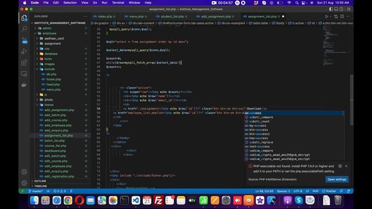Screen dimensions: 372x209
Task: Click the Explorer more actions ellipsis
Action: click(x=85, y=16)
